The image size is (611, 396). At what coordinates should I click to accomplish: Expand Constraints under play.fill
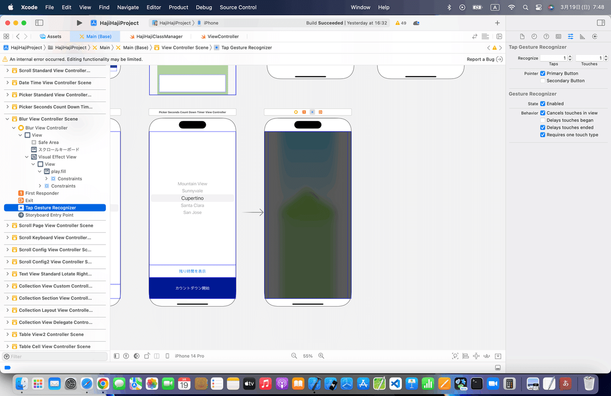[x=47, y=179]
